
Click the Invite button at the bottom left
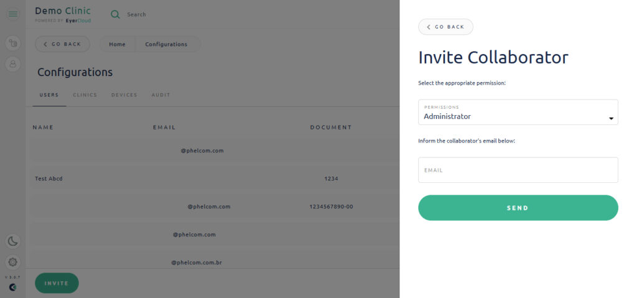(x=57, y=283)
